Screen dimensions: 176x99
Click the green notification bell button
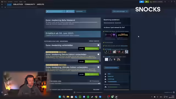pos(147,2)
